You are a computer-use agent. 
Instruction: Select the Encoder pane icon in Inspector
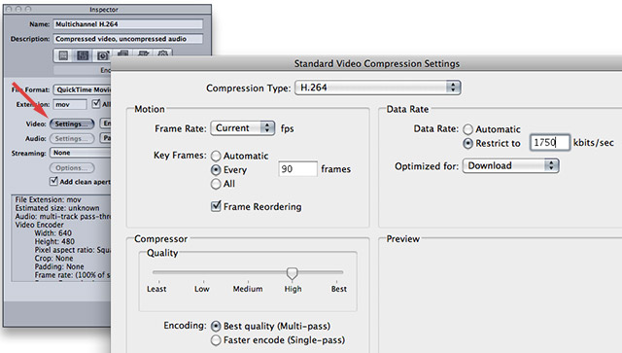click(83, 55)
